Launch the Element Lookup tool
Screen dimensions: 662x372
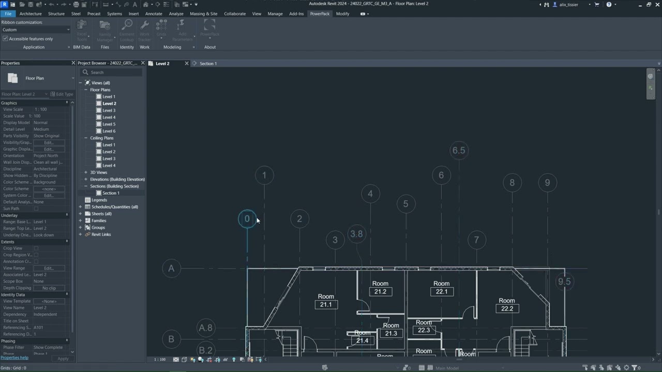pos(127,30)
